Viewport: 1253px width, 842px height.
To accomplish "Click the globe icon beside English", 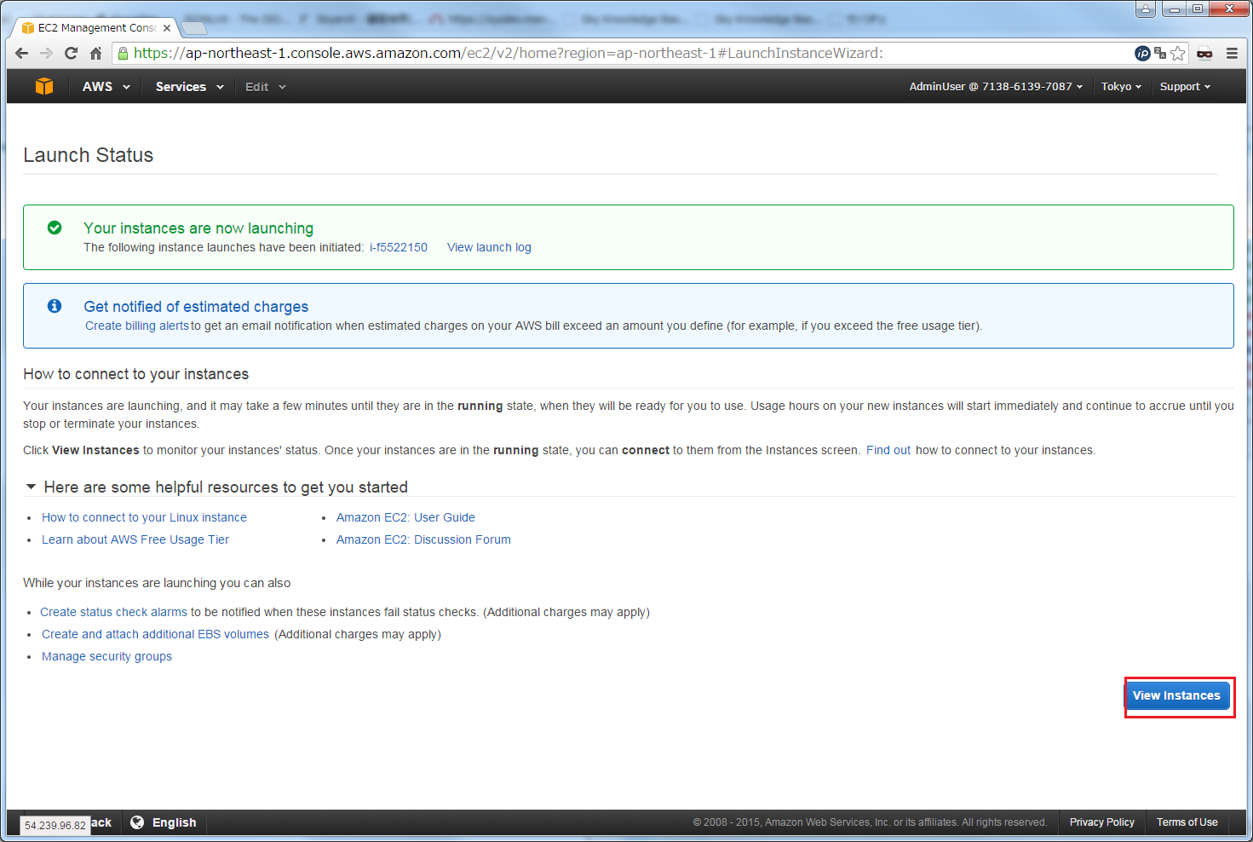I will pyautogui.click(x=137, y=822).
